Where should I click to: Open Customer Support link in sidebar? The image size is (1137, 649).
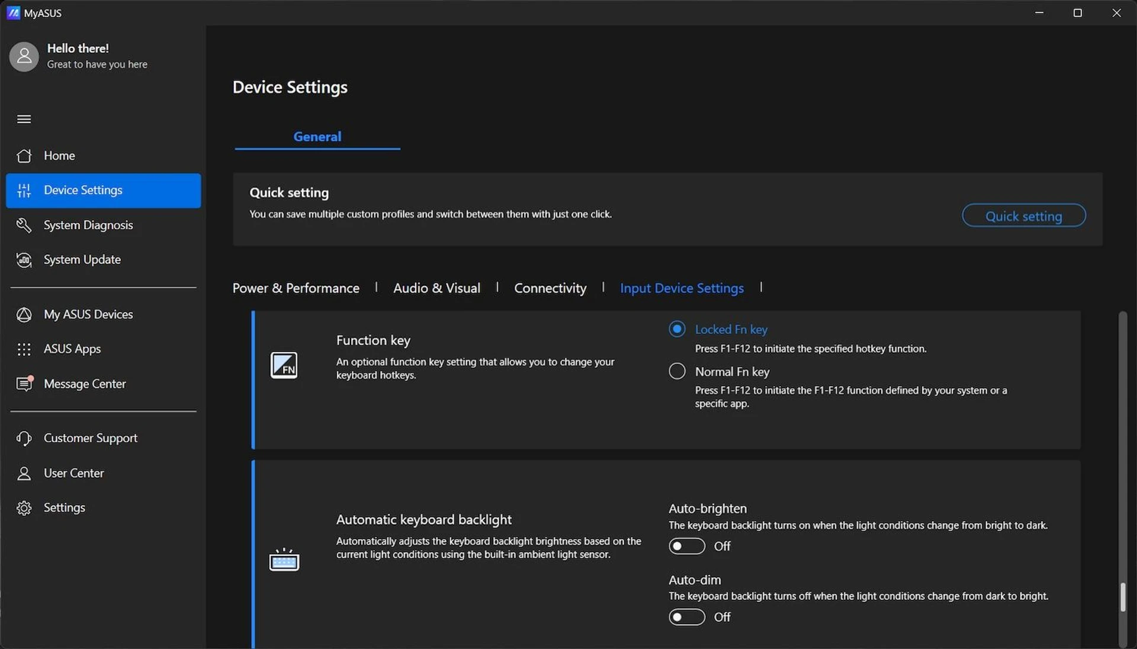(x=103, y=438)
